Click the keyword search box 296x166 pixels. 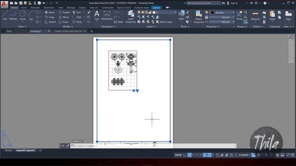tap(203, 3)
